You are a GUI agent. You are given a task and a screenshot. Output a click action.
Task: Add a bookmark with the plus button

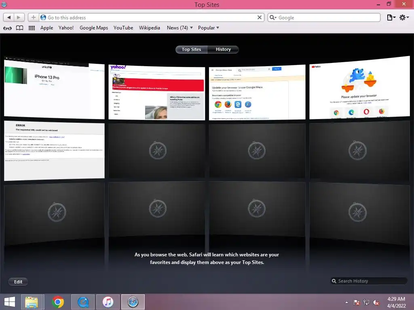click(x=34, y=17)
